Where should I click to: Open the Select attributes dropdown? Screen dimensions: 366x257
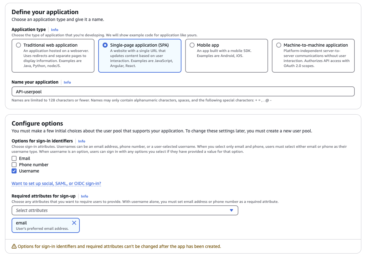coord(125,210)
